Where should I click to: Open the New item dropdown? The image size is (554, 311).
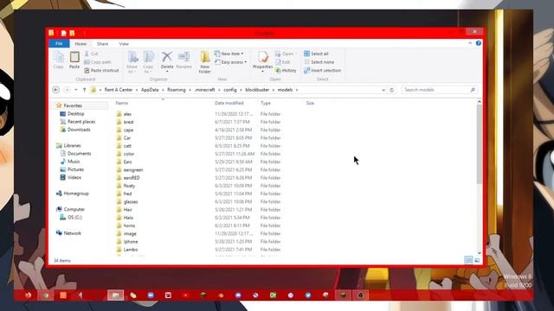coord(229,54)
